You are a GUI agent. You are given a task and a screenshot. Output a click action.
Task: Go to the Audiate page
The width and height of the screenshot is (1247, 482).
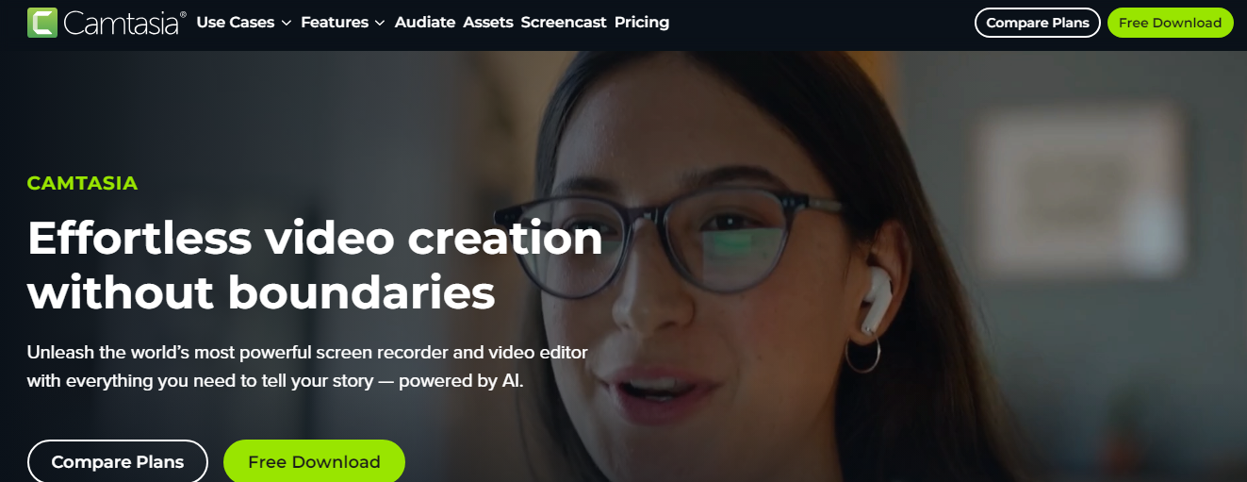tap(425, 23)
